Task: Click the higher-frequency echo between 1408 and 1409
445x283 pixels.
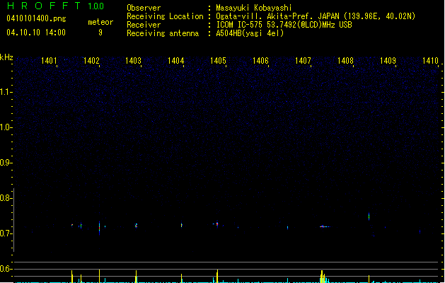Action: click(369, 216)
